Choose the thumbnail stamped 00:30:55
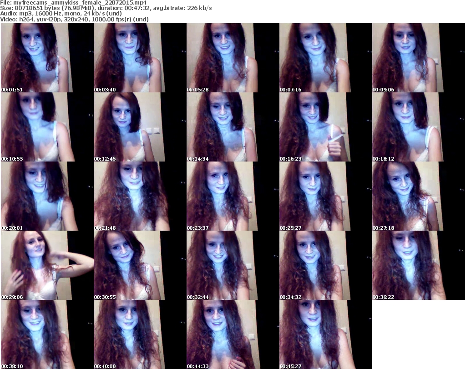Image resolution: width=466 pixels, height=369 pixels. (x=140, y=265)
